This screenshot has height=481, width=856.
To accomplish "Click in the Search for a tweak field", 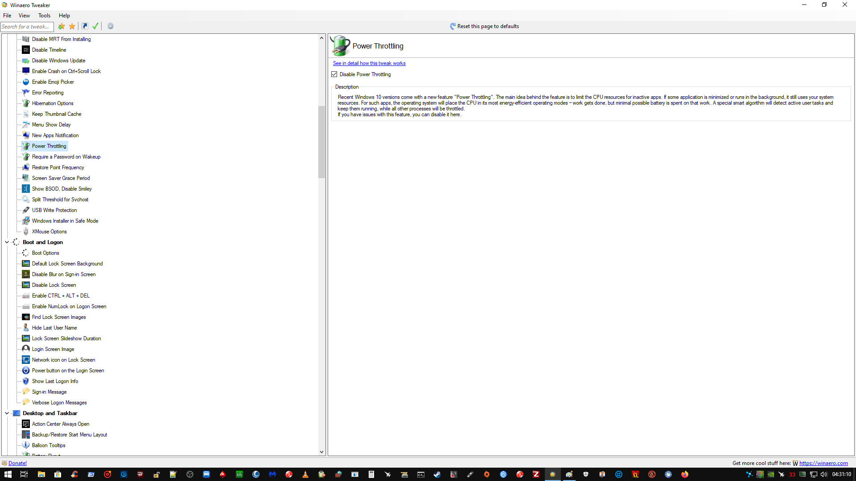I will coord(27,27).
